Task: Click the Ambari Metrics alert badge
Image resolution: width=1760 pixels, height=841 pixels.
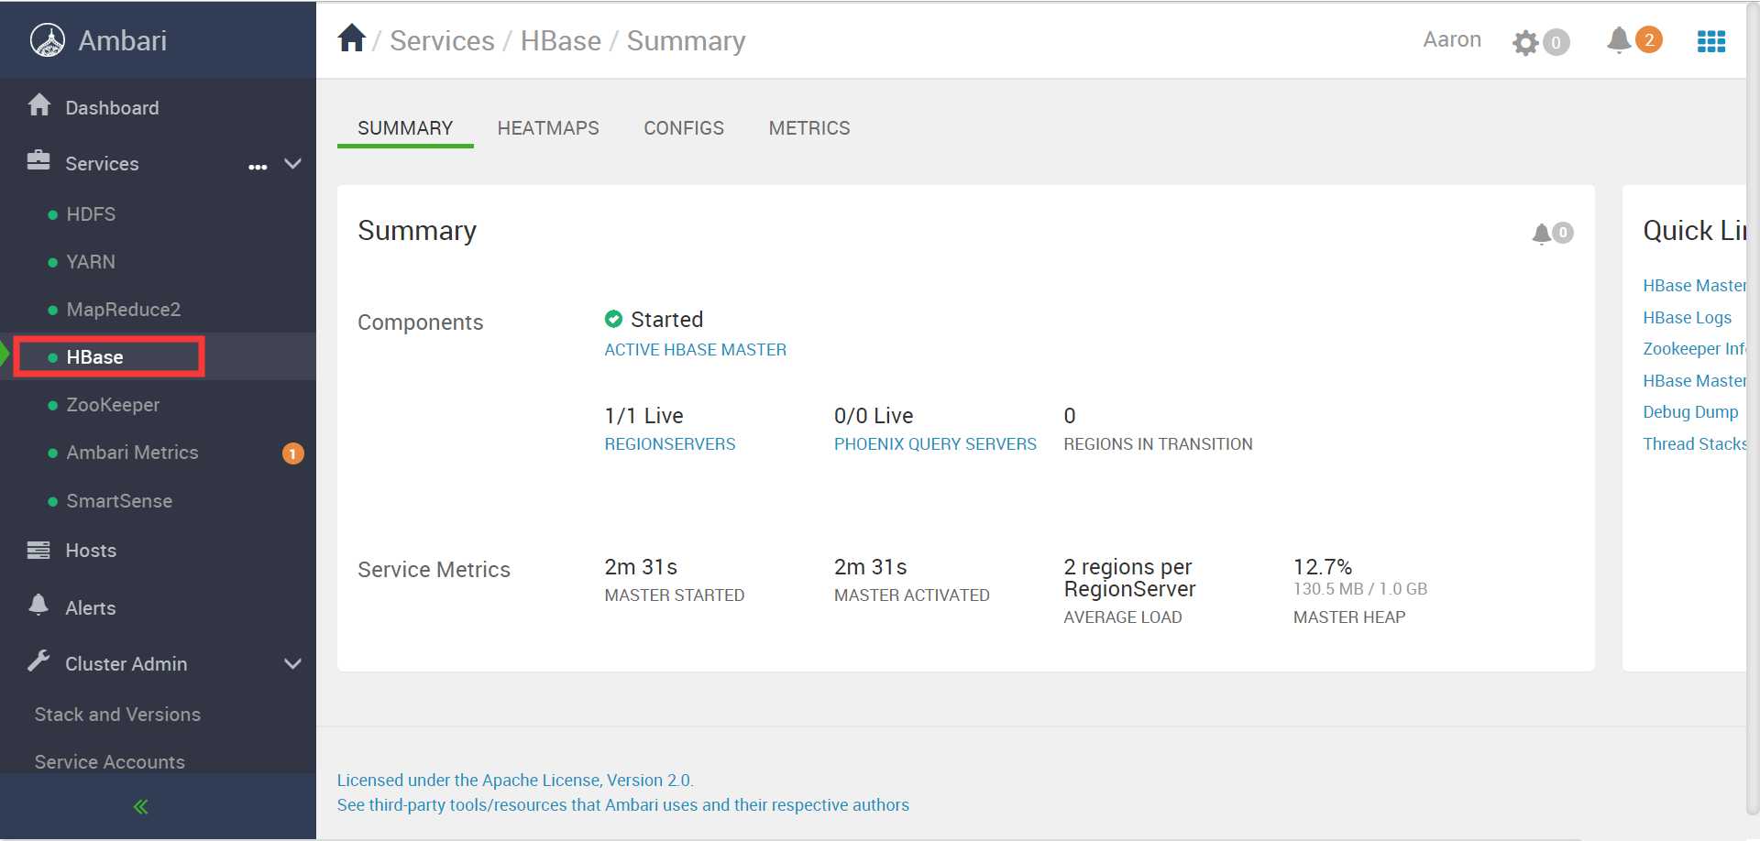Action: click(x=292, y=453)
